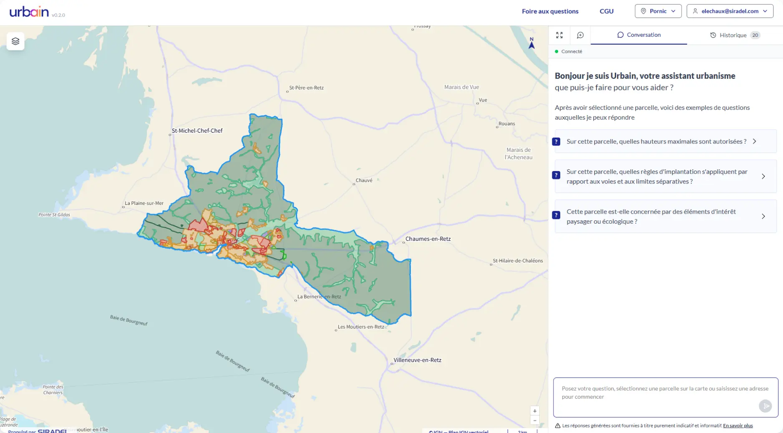Viewport: 783px width, 433px height.
Task: Zoom out on the map
Action: [535, 420]
